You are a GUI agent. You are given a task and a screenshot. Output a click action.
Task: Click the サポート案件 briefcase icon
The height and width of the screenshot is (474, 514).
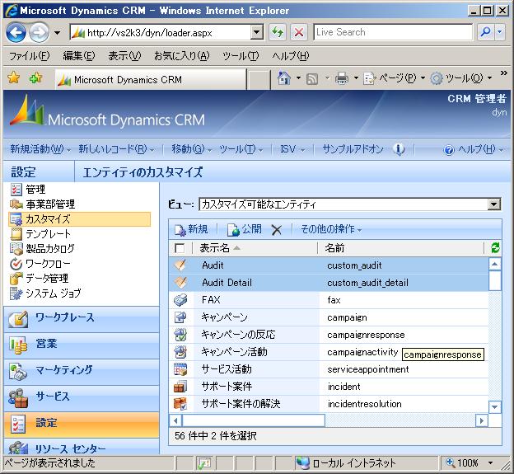[x=180, y=387]
